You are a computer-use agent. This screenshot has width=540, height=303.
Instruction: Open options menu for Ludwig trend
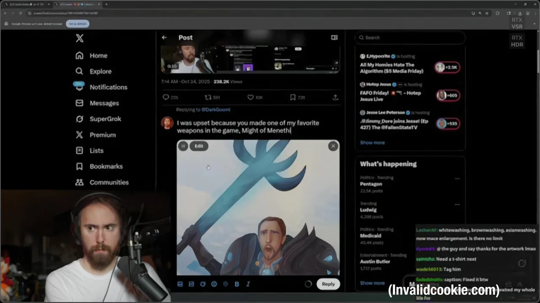(457, 205)
